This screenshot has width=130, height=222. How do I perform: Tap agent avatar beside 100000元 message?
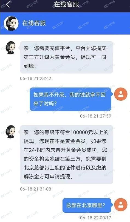(10, 132)
